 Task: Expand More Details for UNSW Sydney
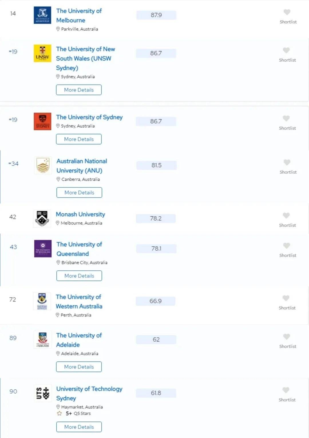pos(79,90)
